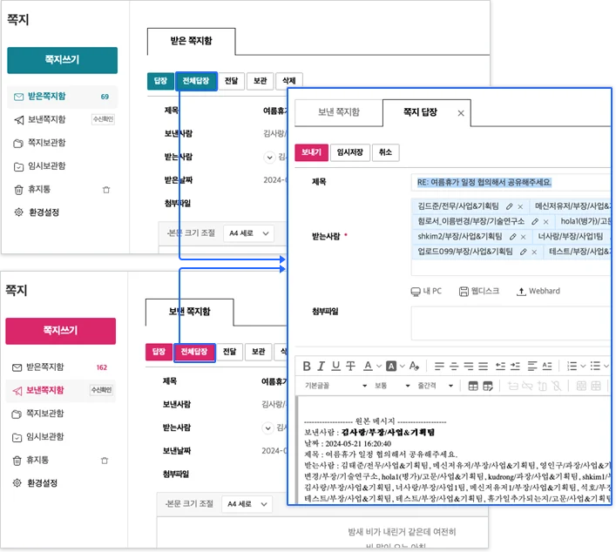This screenshot has height=552, width=616.
Task: Expand the recipients list in the teal message view
Action: click(270, 158)
